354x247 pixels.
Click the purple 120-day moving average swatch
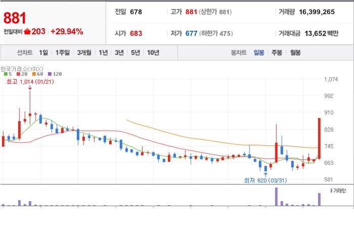click(x=50, y=74)
